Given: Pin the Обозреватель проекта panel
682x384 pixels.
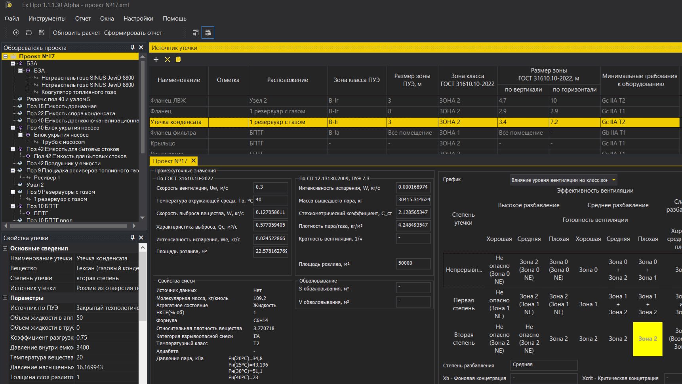Looking at the screenshot, I should pos(133,48).
